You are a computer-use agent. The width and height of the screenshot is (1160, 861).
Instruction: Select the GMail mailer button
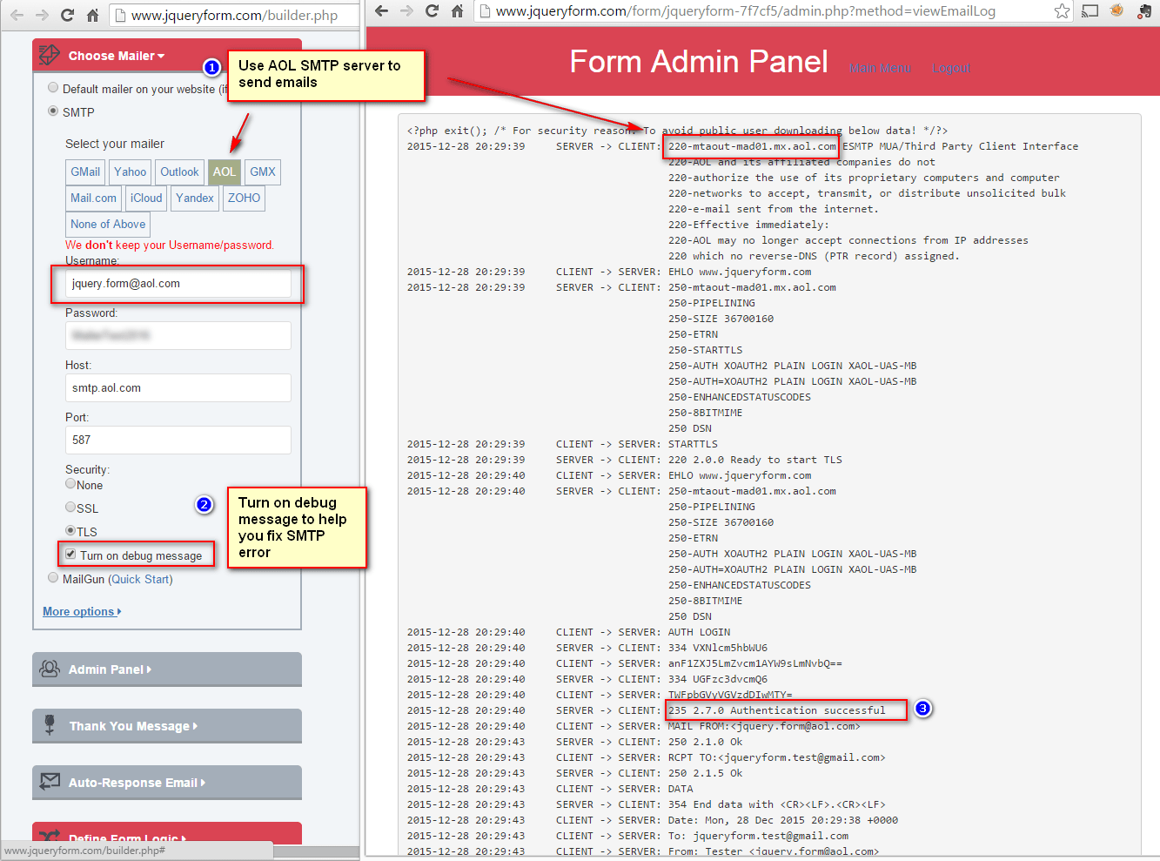pyautogui.click(x=84, y=172)
